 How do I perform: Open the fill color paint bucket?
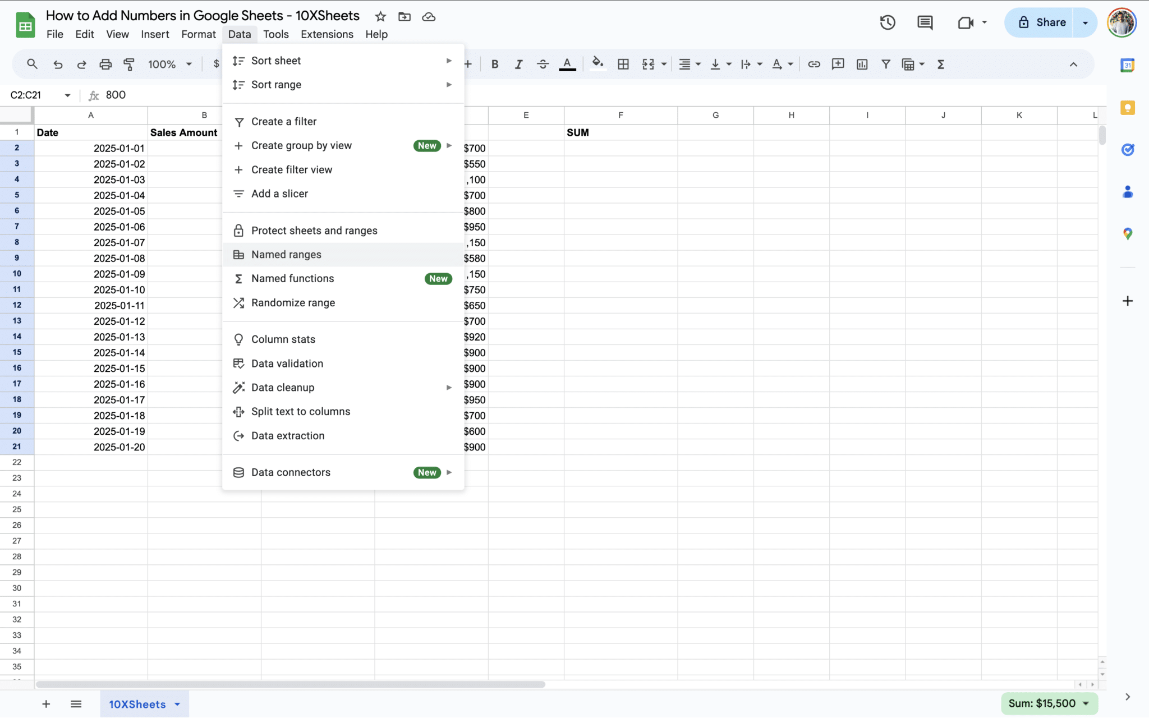[598, 63]
